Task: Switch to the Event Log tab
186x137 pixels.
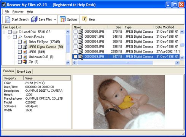Action: click(24, 72)
